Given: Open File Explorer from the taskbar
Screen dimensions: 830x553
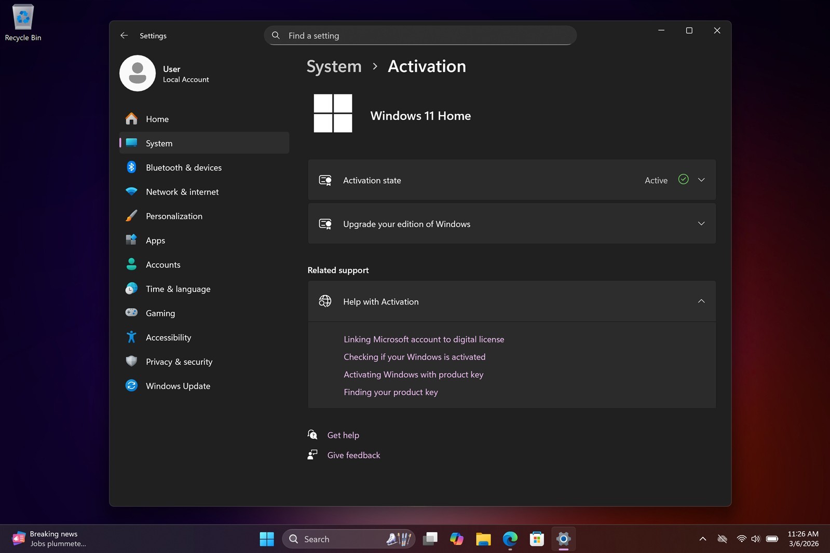Looking at the screenshot, I should pyautogui.click(x=483, y=539).
